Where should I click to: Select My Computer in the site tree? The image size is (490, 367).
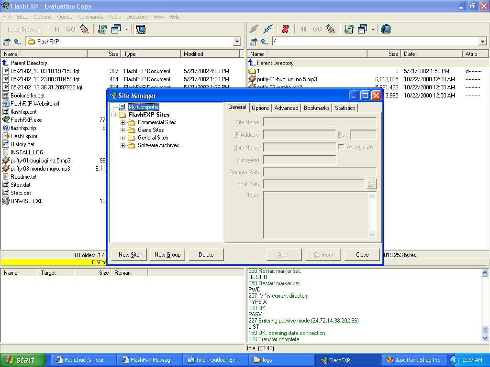coord(143,107)
